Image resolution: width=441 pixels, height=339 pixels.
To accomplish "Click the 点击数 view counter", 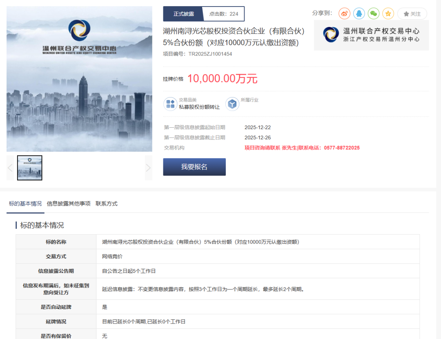I will 224,14.
